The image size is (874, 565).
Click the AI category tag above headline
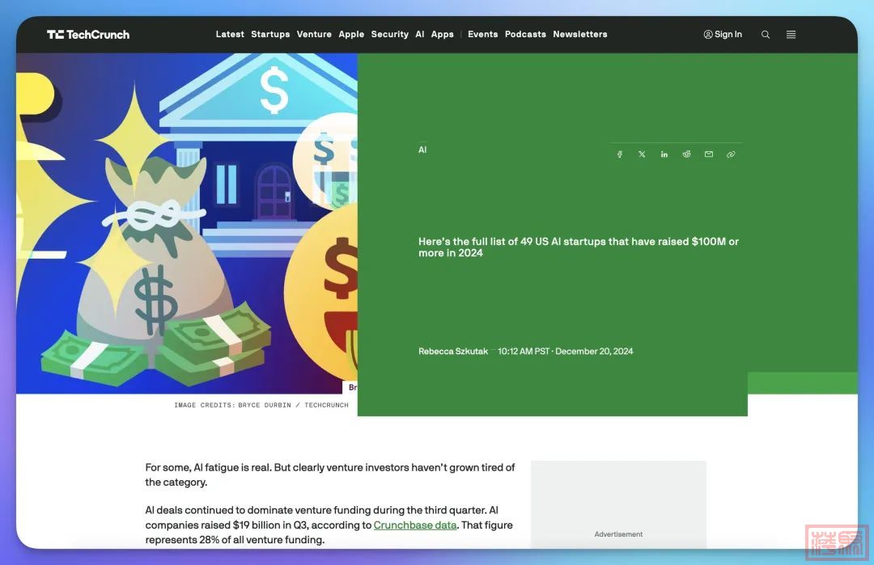pyautogui.click(x=422, y=150)
